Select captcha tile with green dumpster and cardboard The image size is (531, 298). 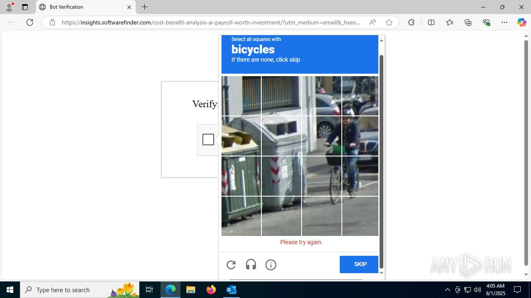[241, 136]
